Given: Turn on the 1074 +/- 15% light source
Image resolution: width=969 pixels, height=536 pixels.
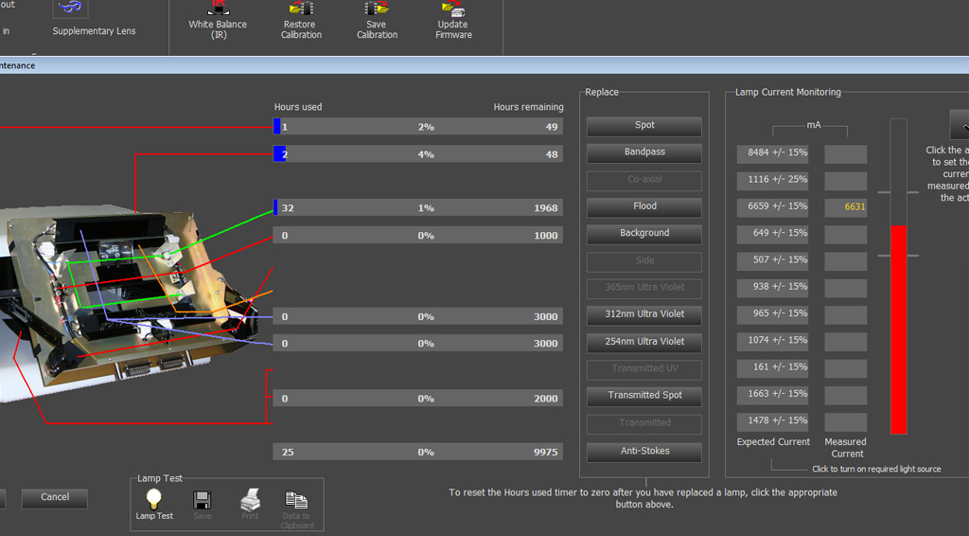Looking at the screenshot, I should click(x=772, y=341).
